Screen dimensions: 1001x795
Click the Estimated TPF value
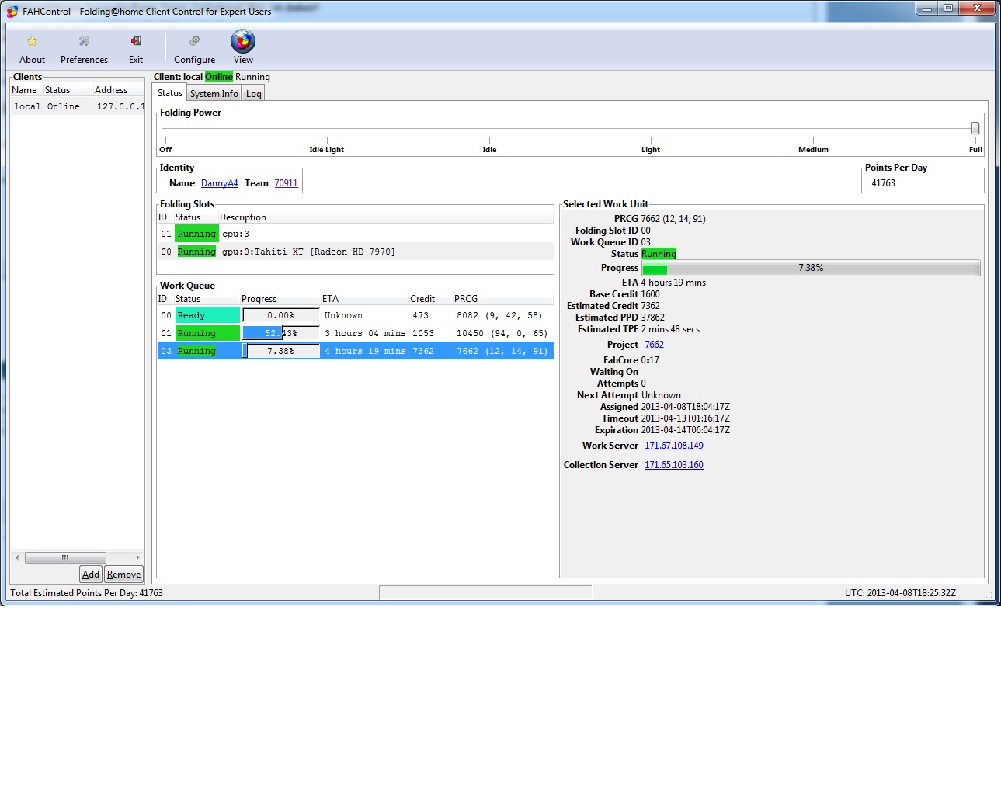point(670,329)
